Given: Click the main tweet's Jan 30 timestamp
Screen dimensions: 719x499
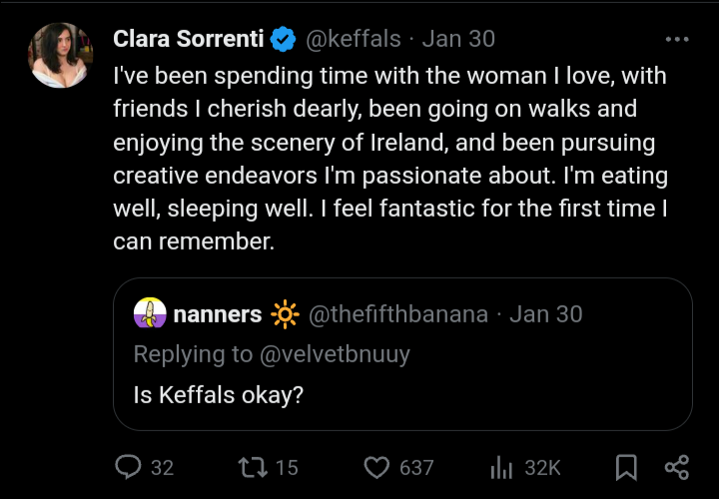Looking at the screenshot, I should (458, 40).
